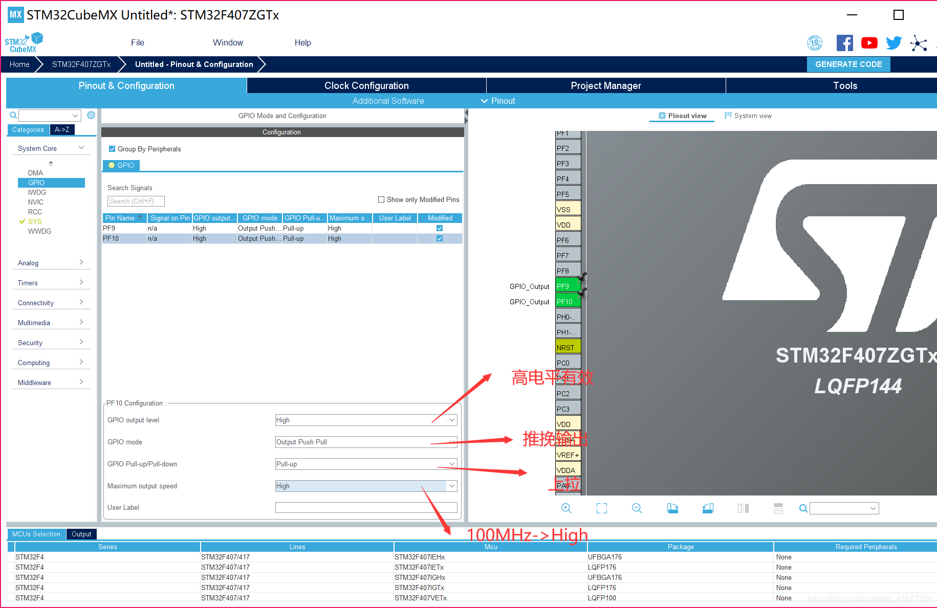Toggle the vertical split view icon

tap(743, 508)
